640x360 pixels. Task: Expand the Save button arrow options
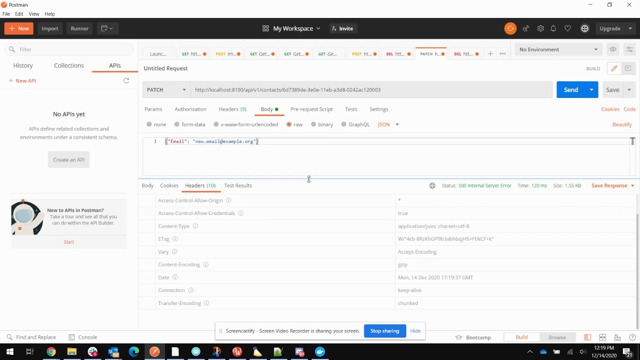pos(629,90)
